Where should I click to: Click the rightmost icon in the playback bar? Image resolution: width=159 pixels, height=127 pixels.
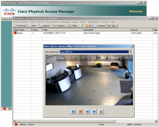pyautogui.click(x=101, y=112)
